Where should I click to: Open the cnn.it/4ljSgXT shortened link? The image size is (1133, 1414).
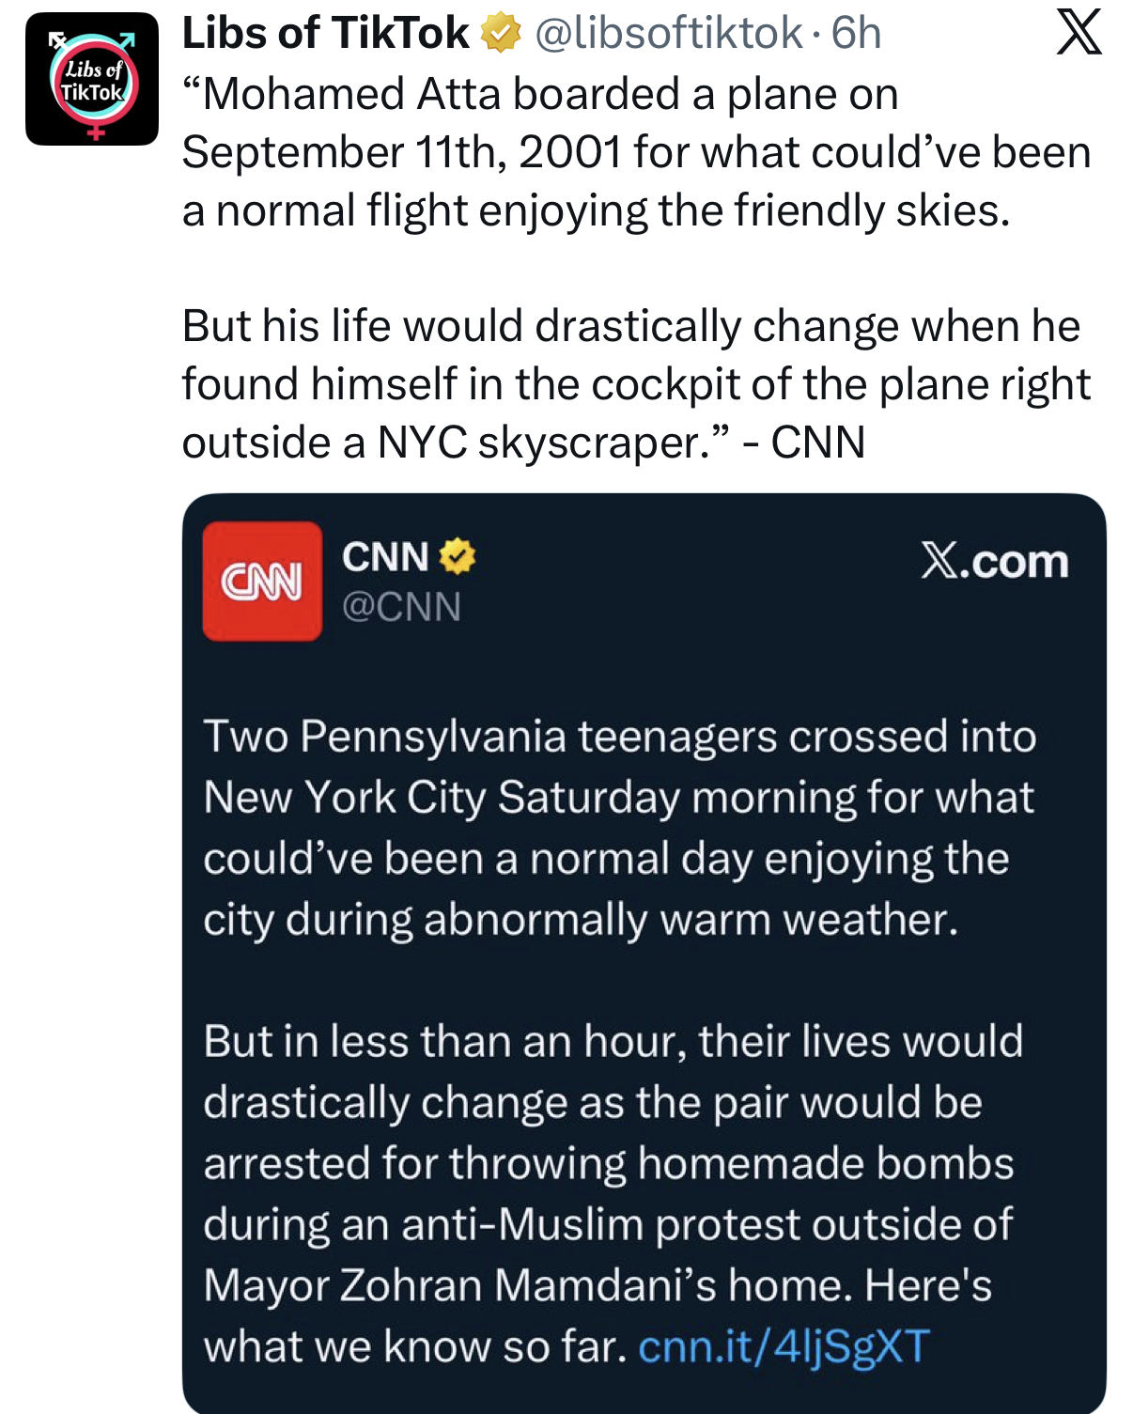785,1346
